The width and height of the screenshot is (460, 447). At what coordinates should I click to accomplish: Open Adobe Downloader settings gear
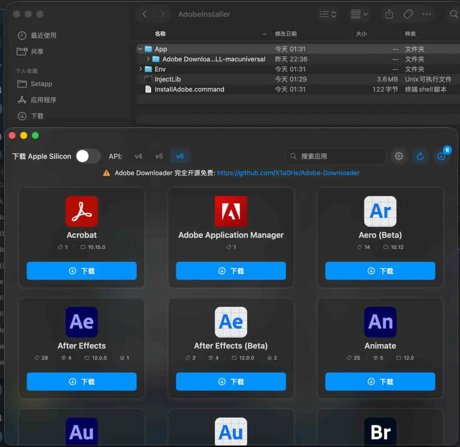pyautogui.click(x=399, y=156)
